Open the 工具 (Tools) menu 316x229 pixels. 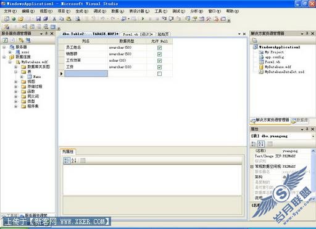point(161,11)
